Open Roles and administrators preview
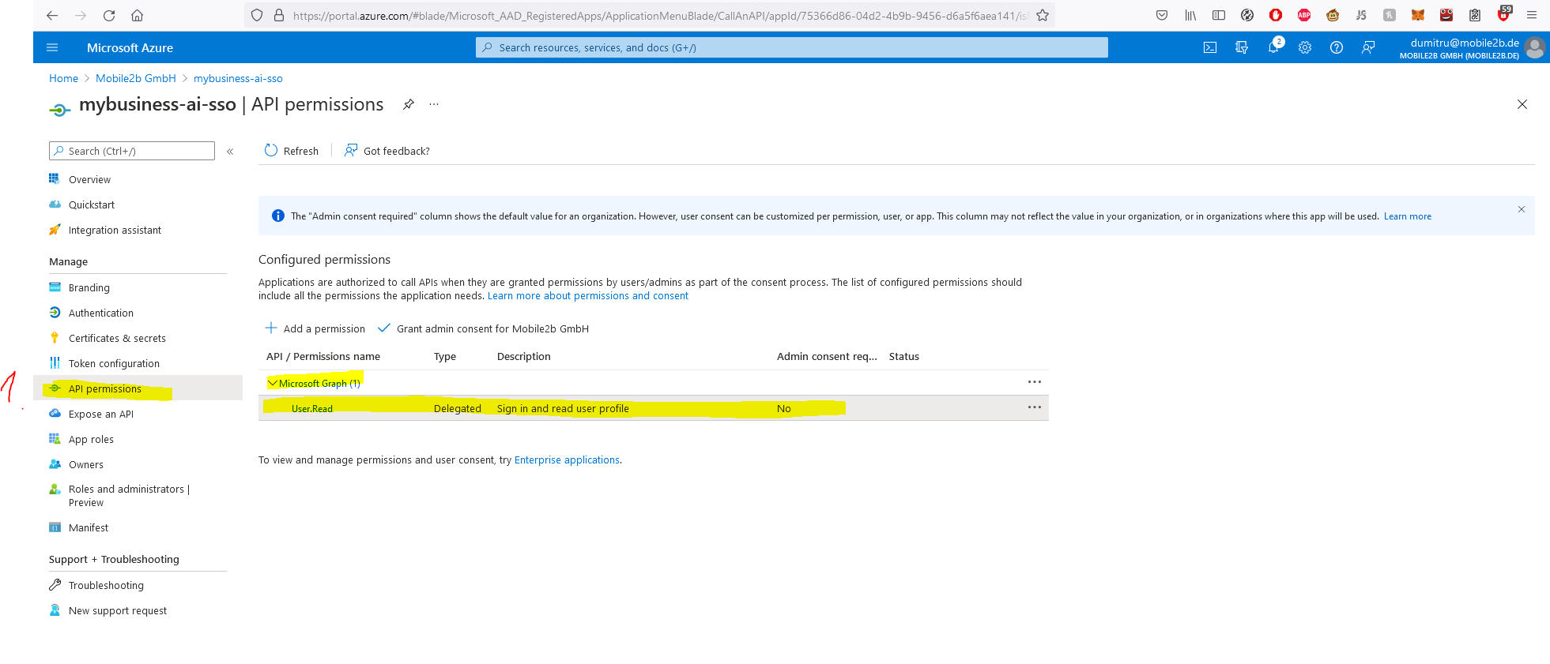 click(x=129, y=496)
